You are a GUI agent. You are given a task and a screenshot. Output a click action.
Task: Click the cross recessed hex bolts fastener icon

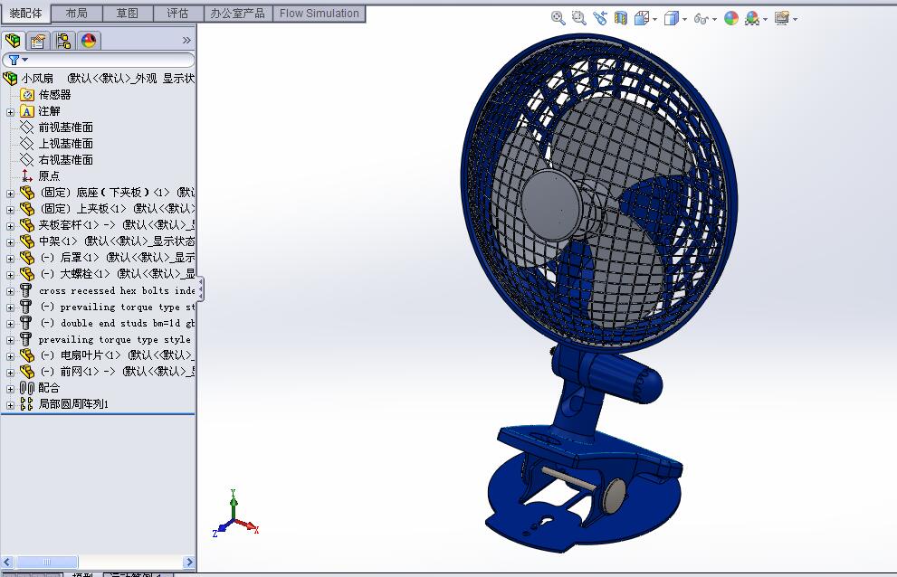tap(26, 290)
